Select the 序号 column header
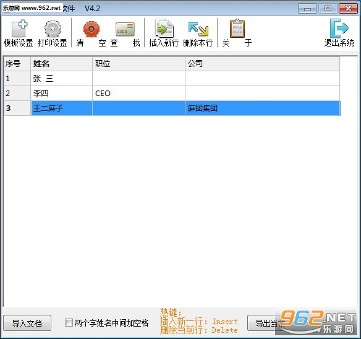The height and width of the screenshot is (339, 361). coord(17,64)
